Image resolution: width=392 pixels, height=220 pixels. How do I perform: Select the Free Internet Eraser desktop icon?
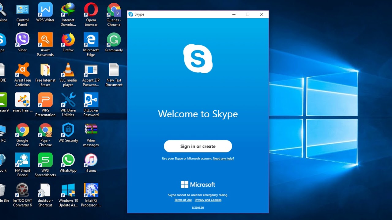(45, 75)
